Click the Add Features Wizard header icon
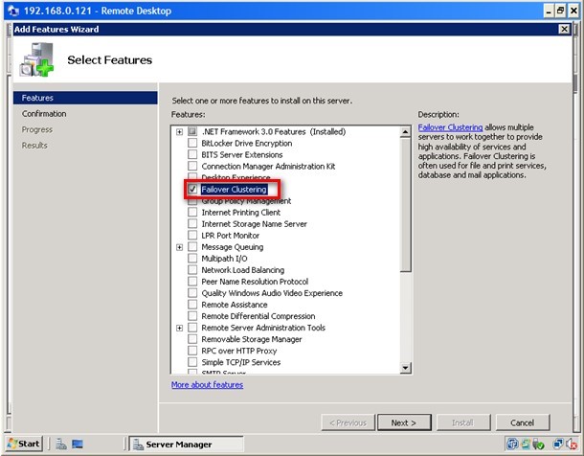 tap(36, 59)
